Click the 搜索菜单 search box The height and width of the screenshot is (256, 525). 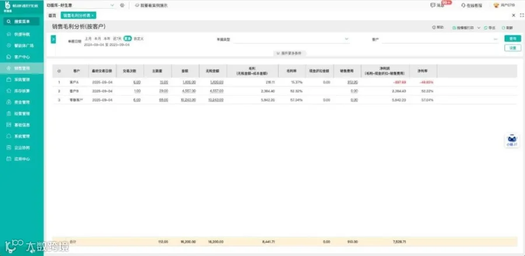tap(22, 22)
